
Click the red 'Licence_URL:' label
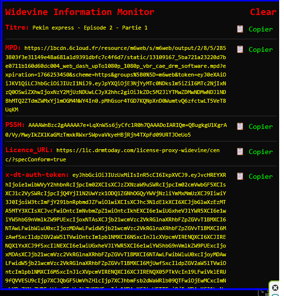pyautogui.click(x=29, y=150)
